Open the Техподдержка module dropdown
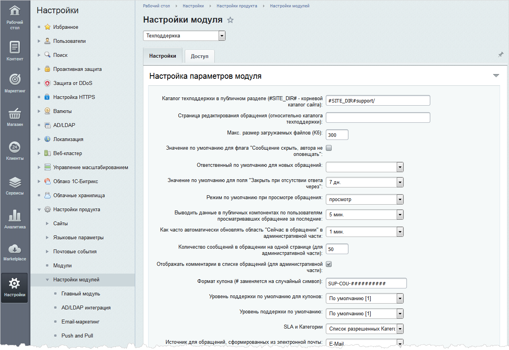Screen dimensions: 509x350 point(184,36)
